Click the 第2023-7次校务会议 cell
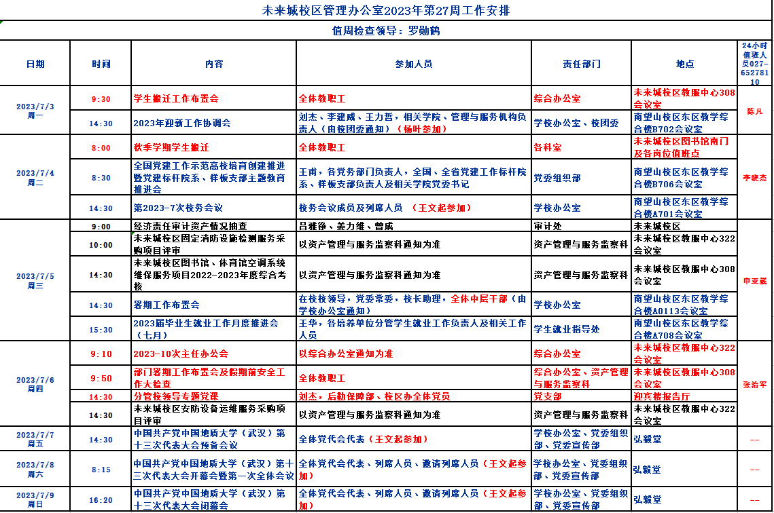Screen dimensions: 774x513 point(214,208)
